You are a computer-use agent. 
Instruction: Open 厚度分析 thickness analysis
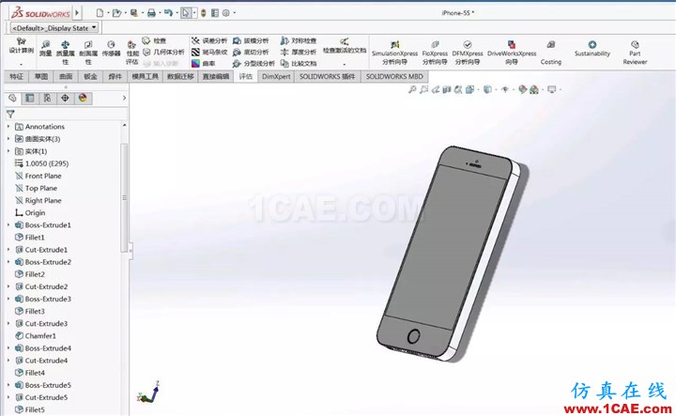point(299,52)
